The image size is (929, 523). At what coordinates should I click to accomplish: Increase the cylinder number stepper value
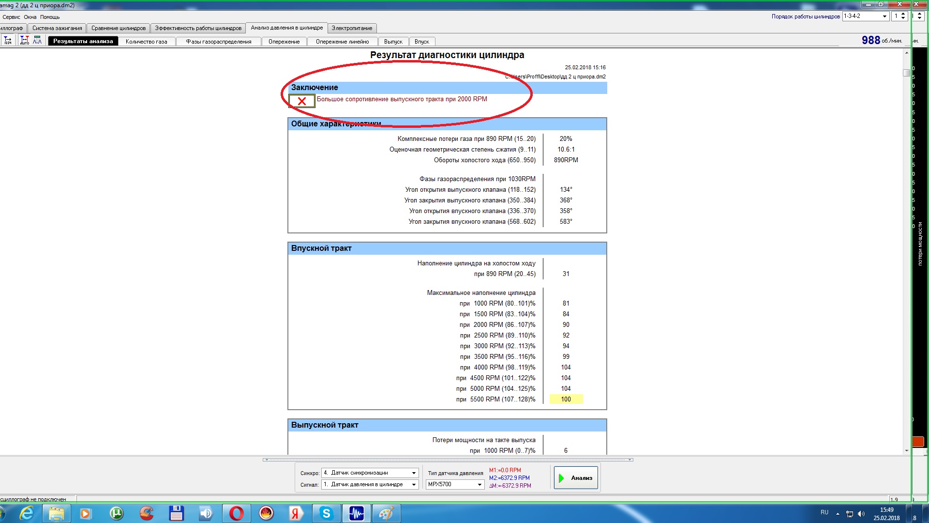point(903,14)
